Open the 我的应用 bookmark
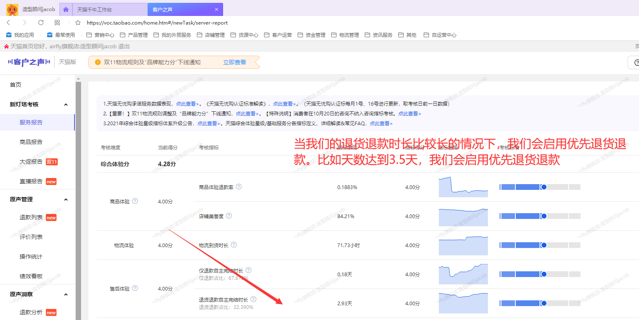The image size is (639, 320). 20,35
